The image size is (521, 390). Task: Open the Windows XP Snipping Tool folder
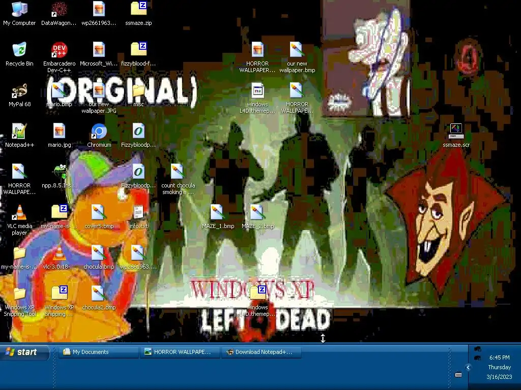(19, 294)
